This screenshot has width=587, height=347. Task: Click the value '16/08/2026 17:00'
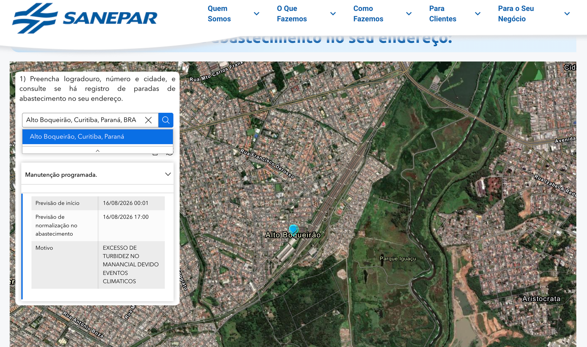(126, 217)
